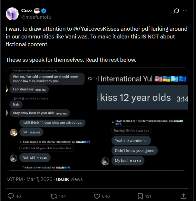This screenshot has height=201, width=196.
Task: Click the share upload arrow icon
Action: coord(183,196)
